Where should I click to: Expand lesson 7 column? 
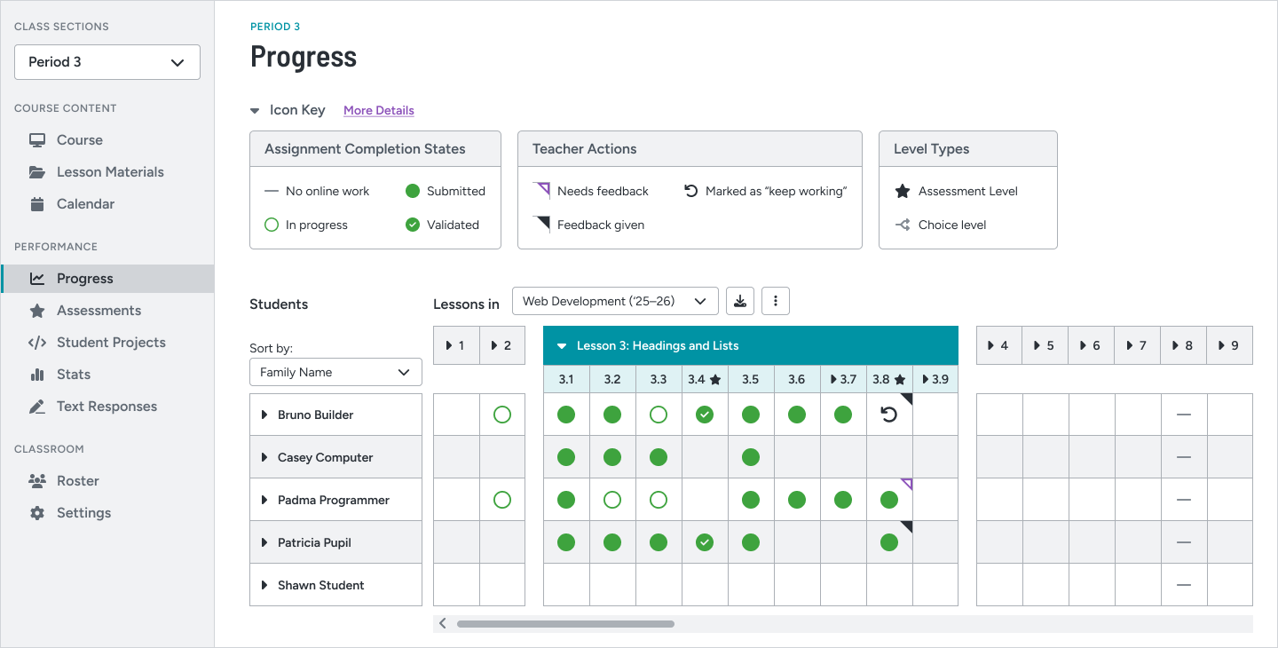[x=1138, y=345]
